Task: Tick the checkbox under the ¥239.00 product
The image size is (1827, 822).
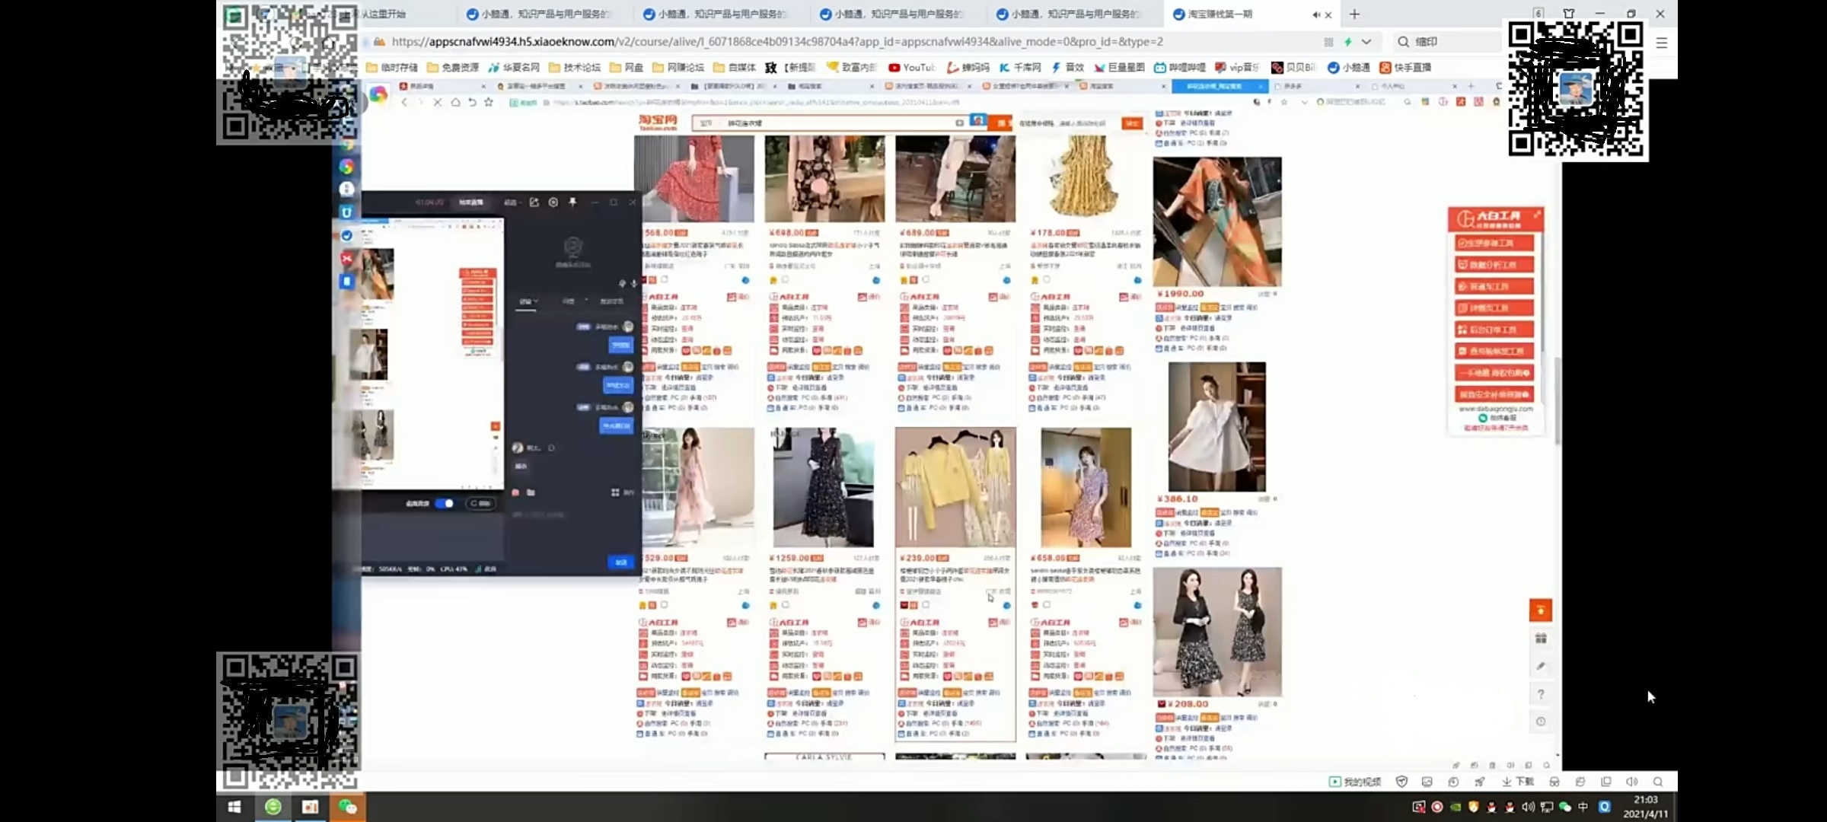Action: tap(926, 605)
